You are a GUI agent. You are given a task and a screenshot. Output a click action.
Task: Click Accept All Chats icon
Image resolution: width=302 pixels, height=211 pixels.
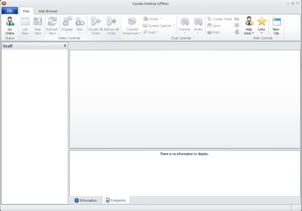(x=96, y=22)
